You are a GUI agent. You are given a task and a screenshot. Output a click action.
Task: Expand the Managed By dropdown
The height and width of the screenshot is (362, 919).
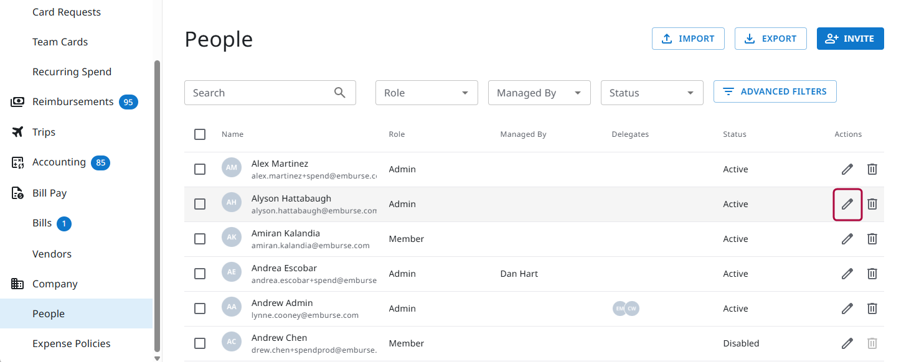[x=539, y=92]
